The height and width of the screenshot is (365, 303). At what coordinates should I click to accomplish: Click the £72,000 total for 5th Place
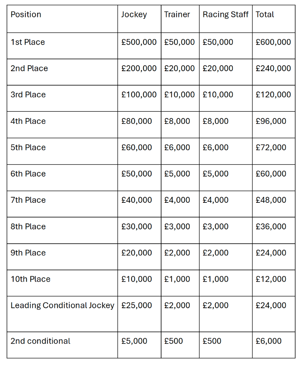click(274, 151)
